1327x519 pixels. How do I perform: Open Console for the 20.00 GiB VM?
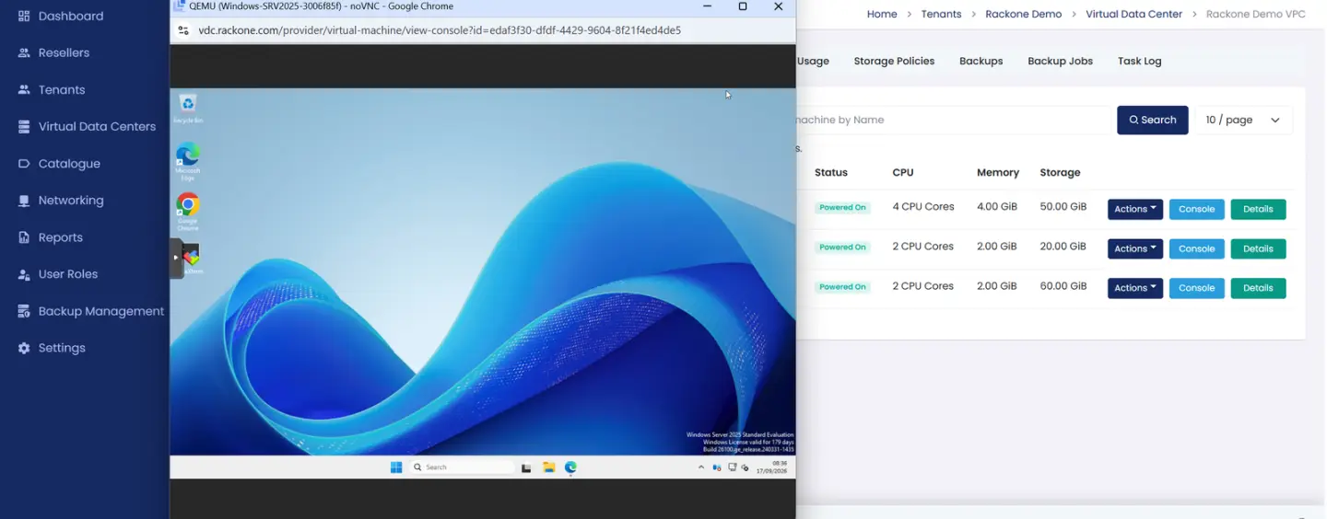click(1197, 248)
